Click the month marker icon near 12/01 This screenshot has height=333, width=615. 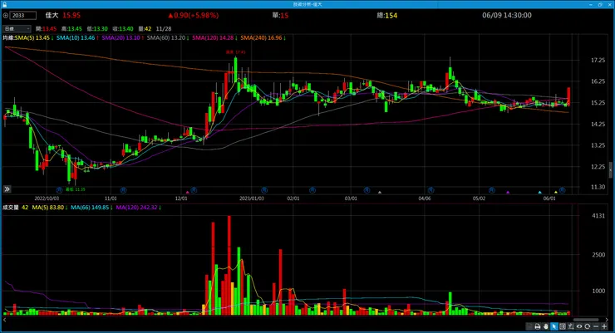tap(194, 190)
